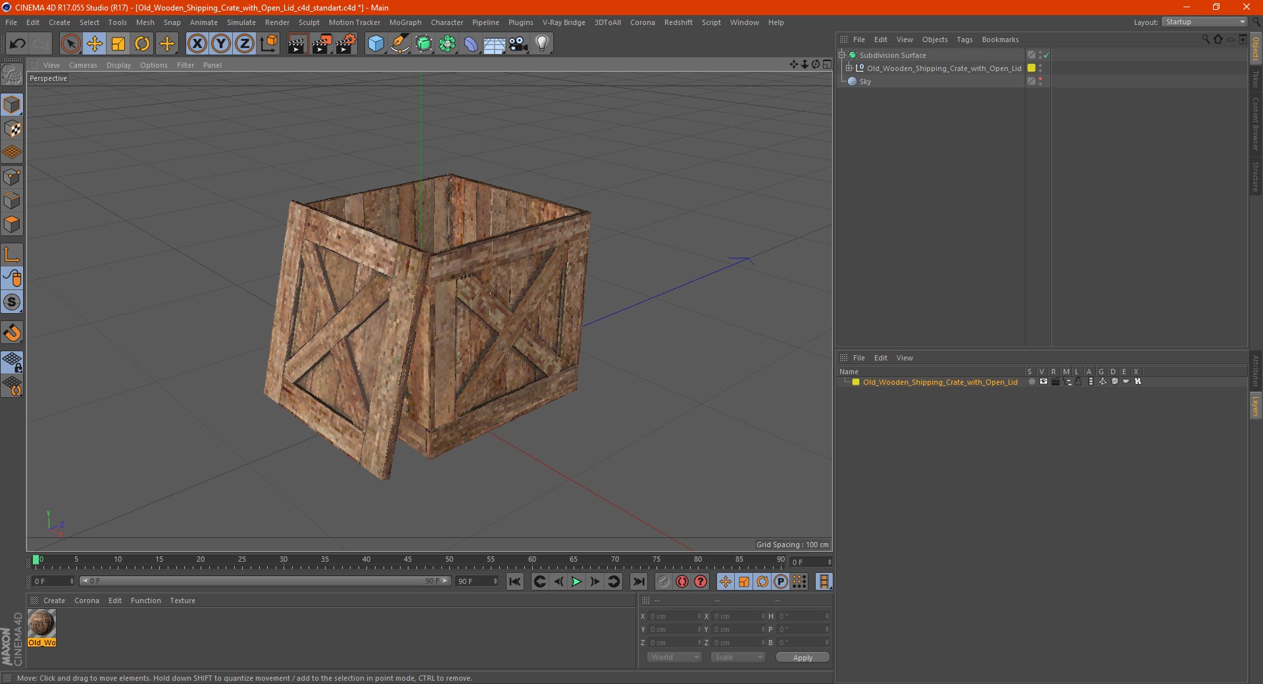
Task: Open the deformer objects icon
Action: coord(471,44)
